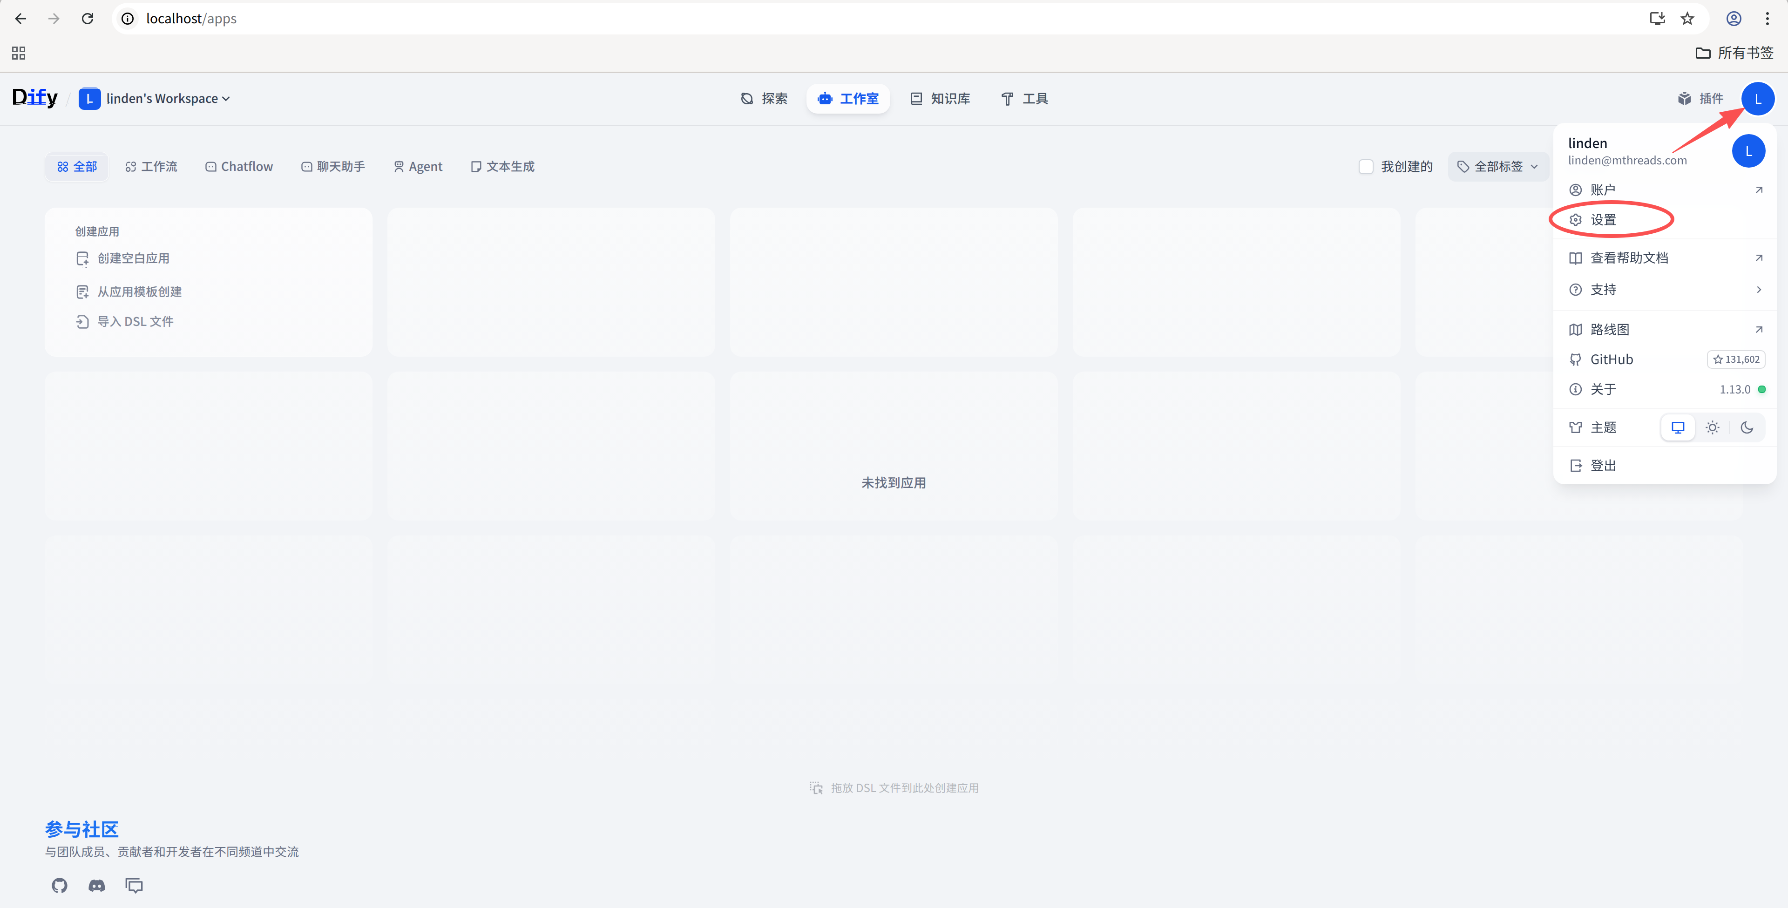Go to the 探索 tab
Image resolution: width=1788 pixels, height=908 pixels.
[764, 99]
